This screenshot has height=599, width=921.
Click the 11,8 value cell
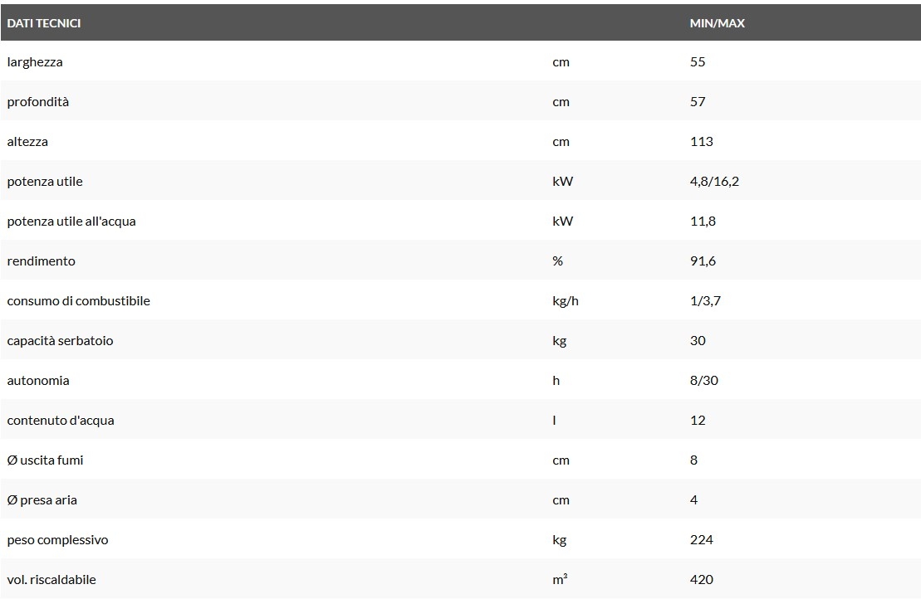pos(703,222)
